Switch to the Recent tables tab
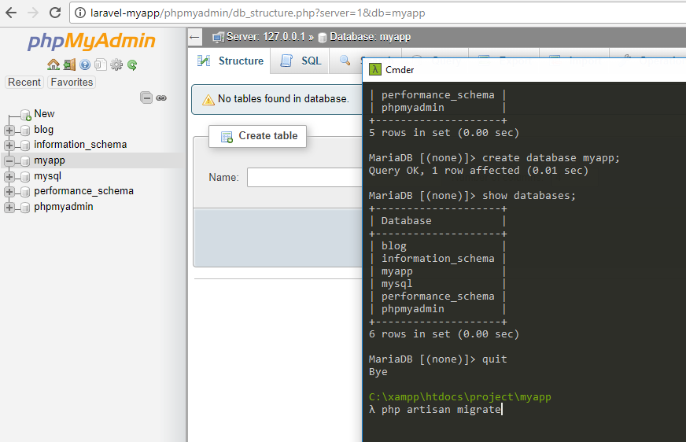This screenshot has width=686, height=442. pyautogui.click(x=24, y=83)
